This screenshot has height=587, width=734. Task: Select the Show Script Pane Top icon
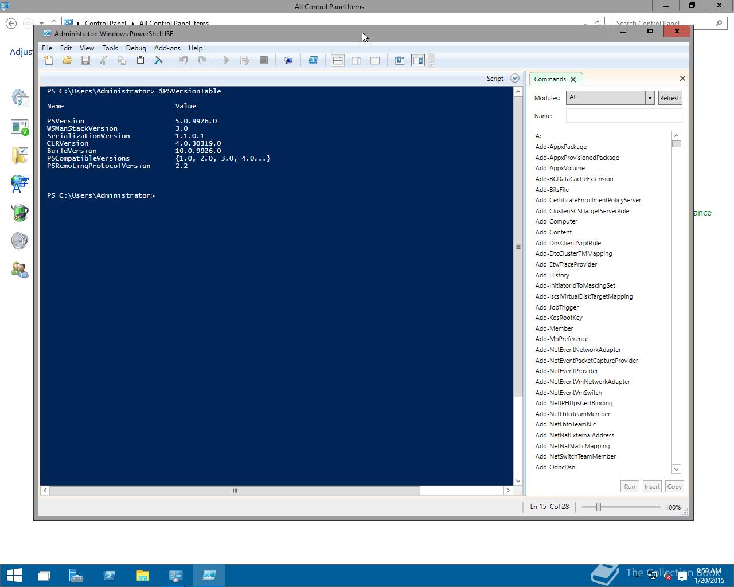338,60
